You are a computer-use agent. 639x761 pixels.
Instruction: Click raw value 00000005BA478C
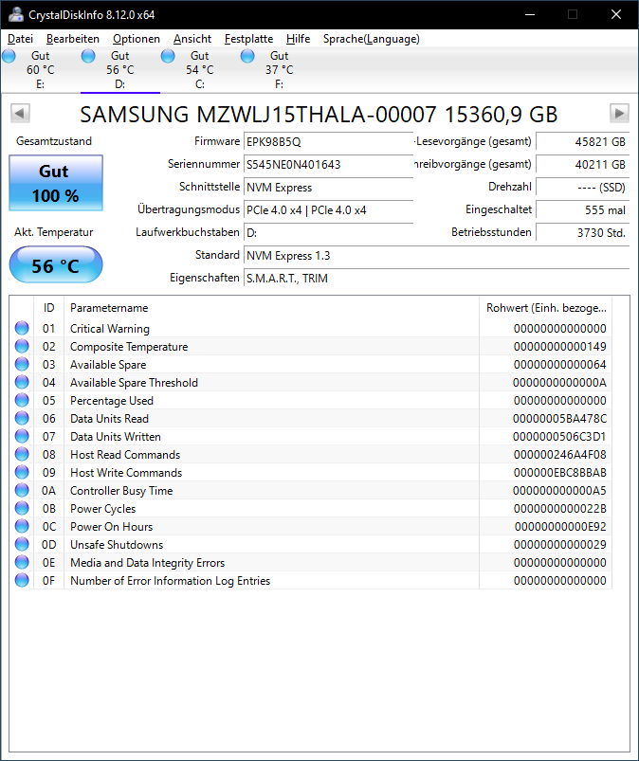click(x=559, y=419)
